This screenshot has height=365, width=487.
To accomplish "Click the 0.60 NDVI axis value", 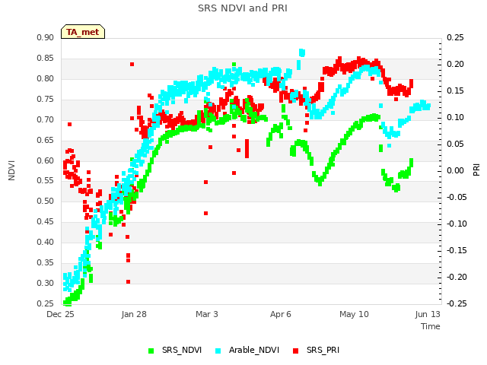I will click(x=46, y=160).
